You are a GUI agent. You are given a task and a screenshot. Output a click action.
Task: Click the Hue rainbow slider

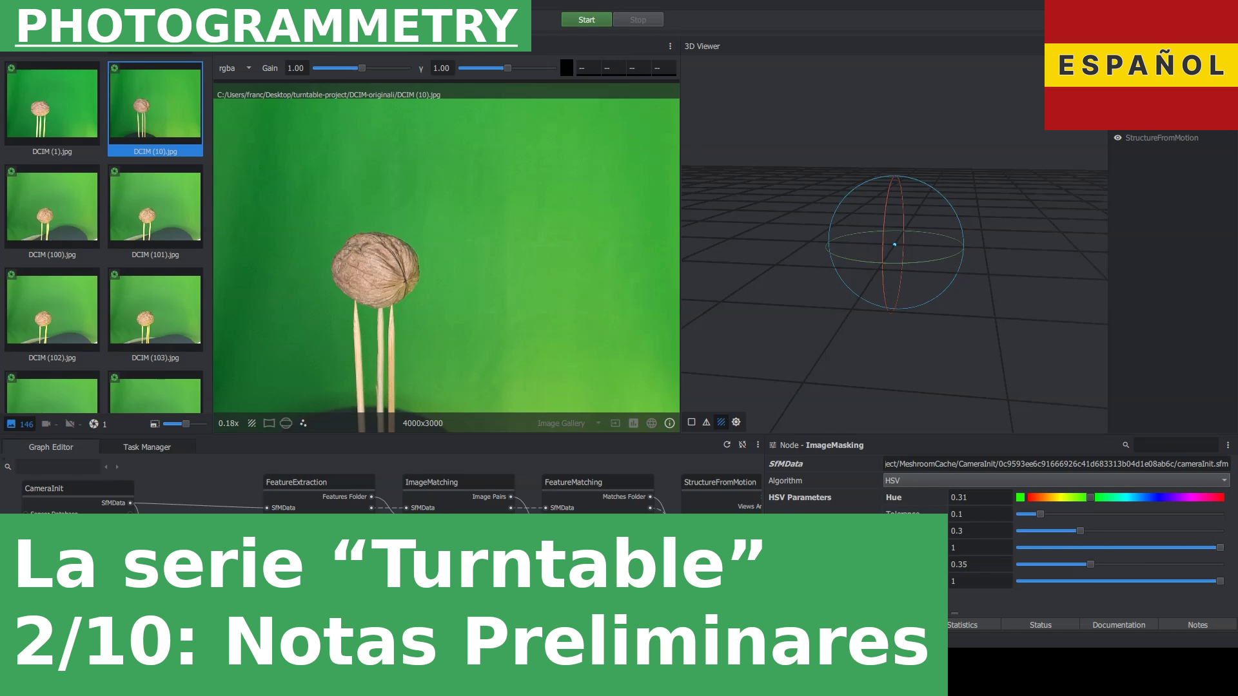[x=1126, y=498]
